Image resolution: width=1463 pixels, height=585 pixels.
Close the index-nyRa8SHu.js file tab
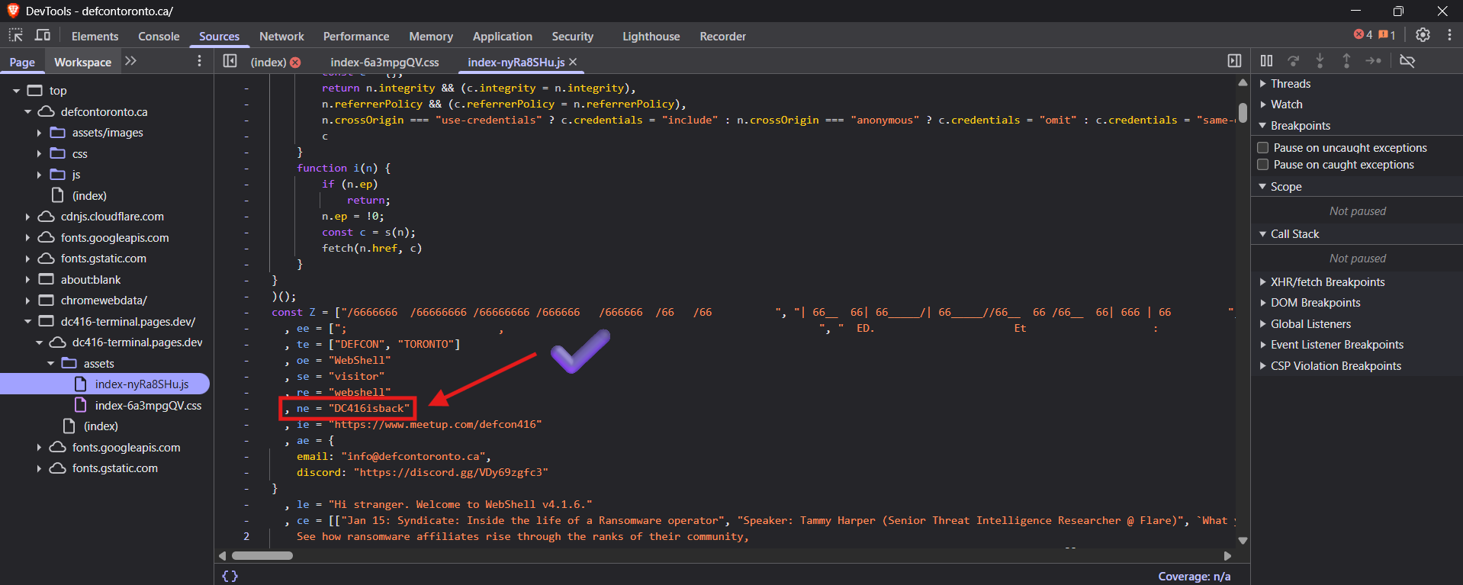(x=574, y=62)
